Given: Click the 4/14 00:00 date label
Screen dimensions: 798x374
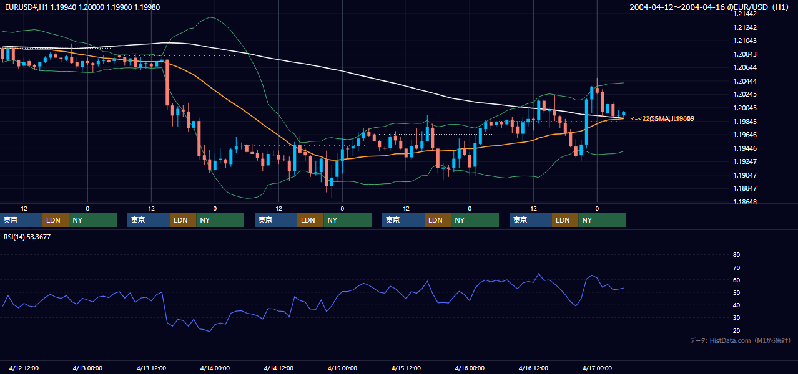Looking at the screenshot, I should [x=215, y=368].
